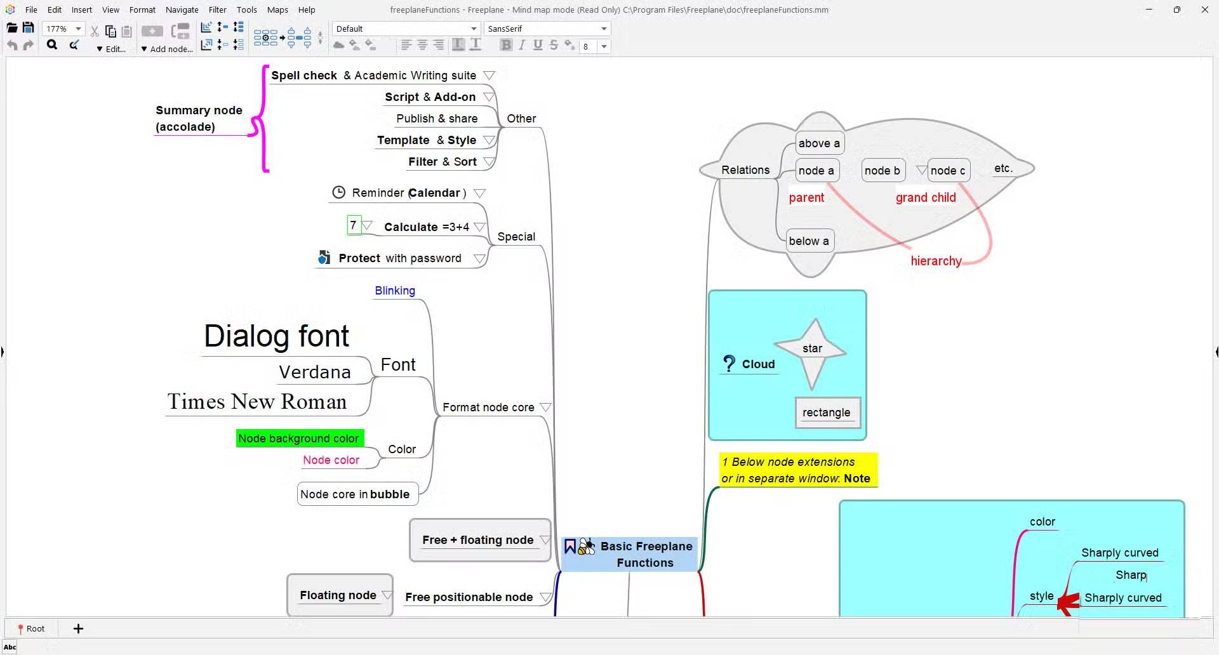The image size is (1219, 655).
Task: Toggle underline formatting button
Action: click(538, 45)
